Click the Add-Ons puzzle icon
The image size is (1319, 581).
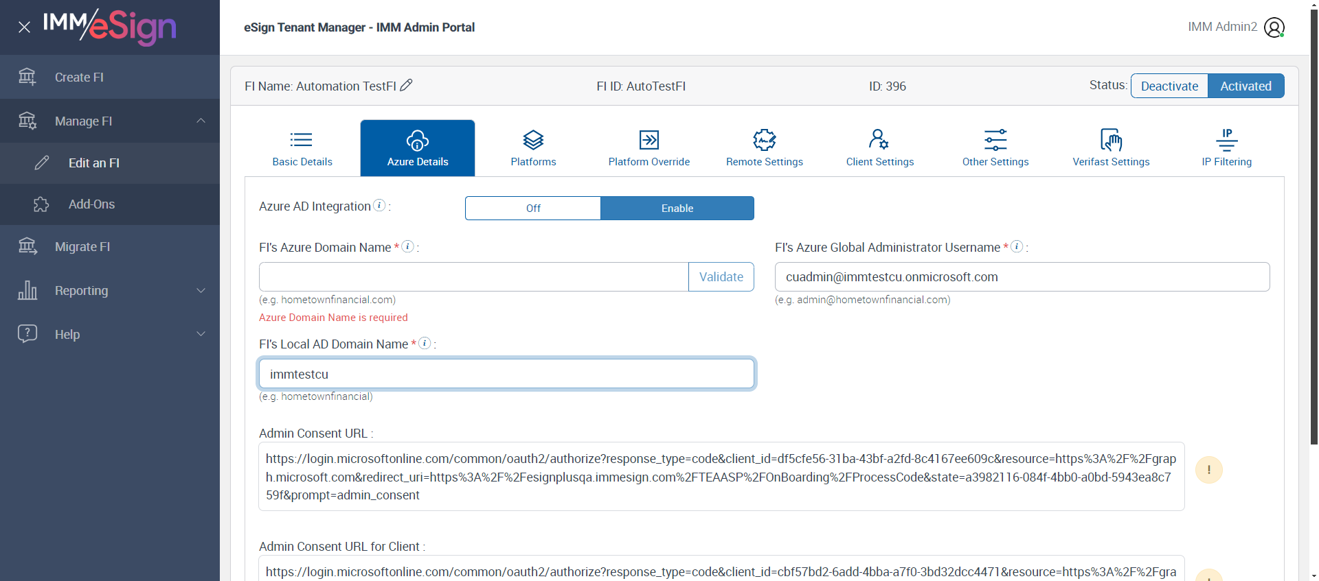(42, 204)
